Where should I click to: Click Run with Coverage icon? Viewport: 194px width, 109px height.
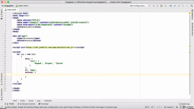pos(158,6)
